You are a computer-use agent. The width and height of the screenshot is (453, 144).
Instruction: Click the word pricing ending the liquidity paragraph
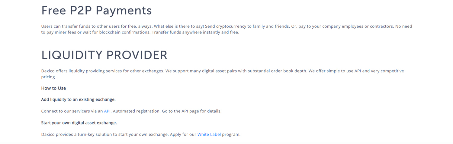pyautogui.click(x=48, y=77)
